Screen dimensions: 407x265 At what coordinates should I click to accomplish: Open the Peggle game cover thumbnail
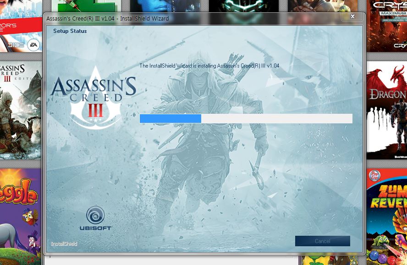[21, 217]
